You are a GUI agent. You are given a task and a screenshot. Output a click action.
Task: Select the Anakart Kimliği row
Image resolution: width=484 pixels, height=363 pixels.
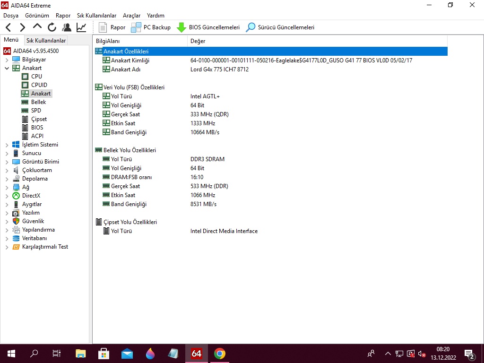coord(271,60)
